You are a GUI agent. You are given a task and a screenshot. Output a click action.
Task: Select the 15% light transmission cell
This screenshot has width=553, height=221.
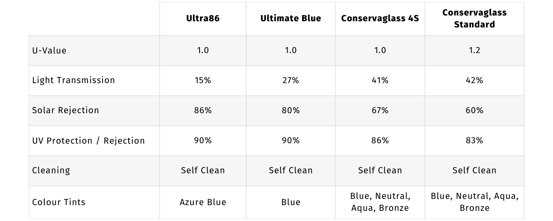[203, 80]
